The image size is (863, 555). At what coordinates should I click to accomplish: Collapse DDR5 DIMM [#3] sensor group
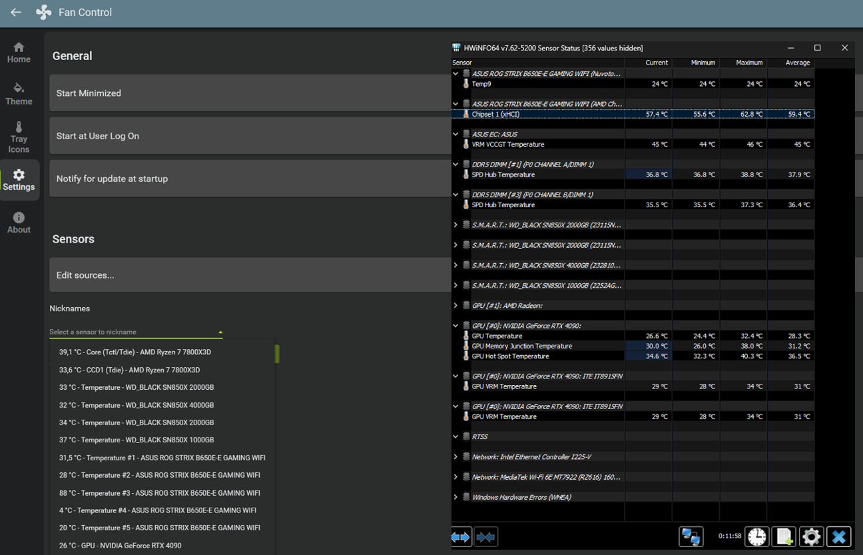455,195
